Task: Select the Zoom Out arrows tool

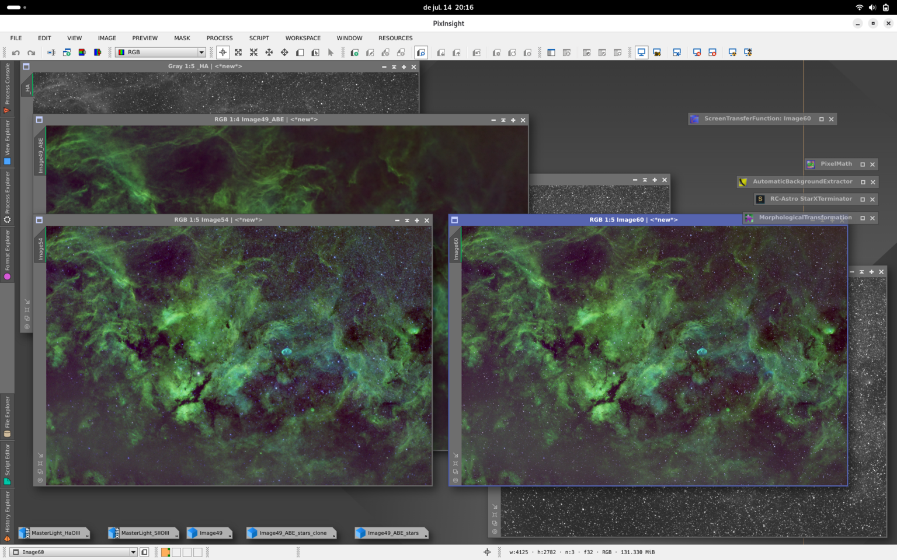Action: tap(253, 52)
